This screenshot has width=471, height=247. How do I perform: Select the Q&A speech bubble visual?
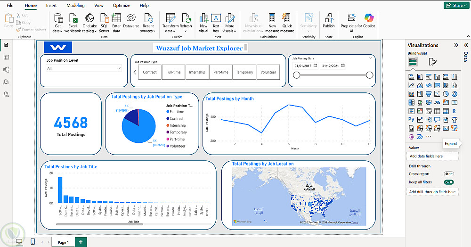437,120
